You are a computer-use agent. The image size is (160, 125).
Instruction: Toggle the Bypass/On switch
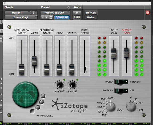click(121, 90)
